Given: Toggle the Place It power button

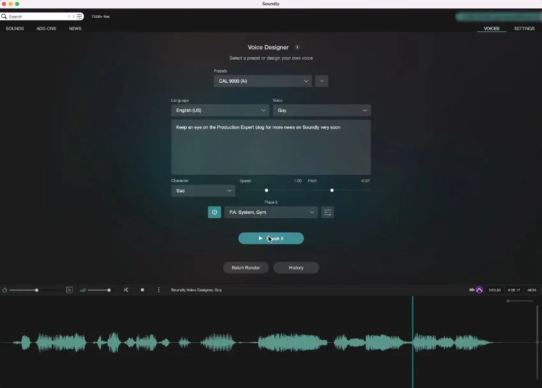Looking at the screenshot, I should [214, 212].
